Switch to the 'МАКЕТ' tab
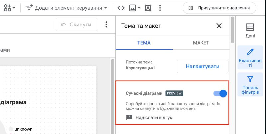This screenshot has height=134, width=266. click(x=201, y=43)
